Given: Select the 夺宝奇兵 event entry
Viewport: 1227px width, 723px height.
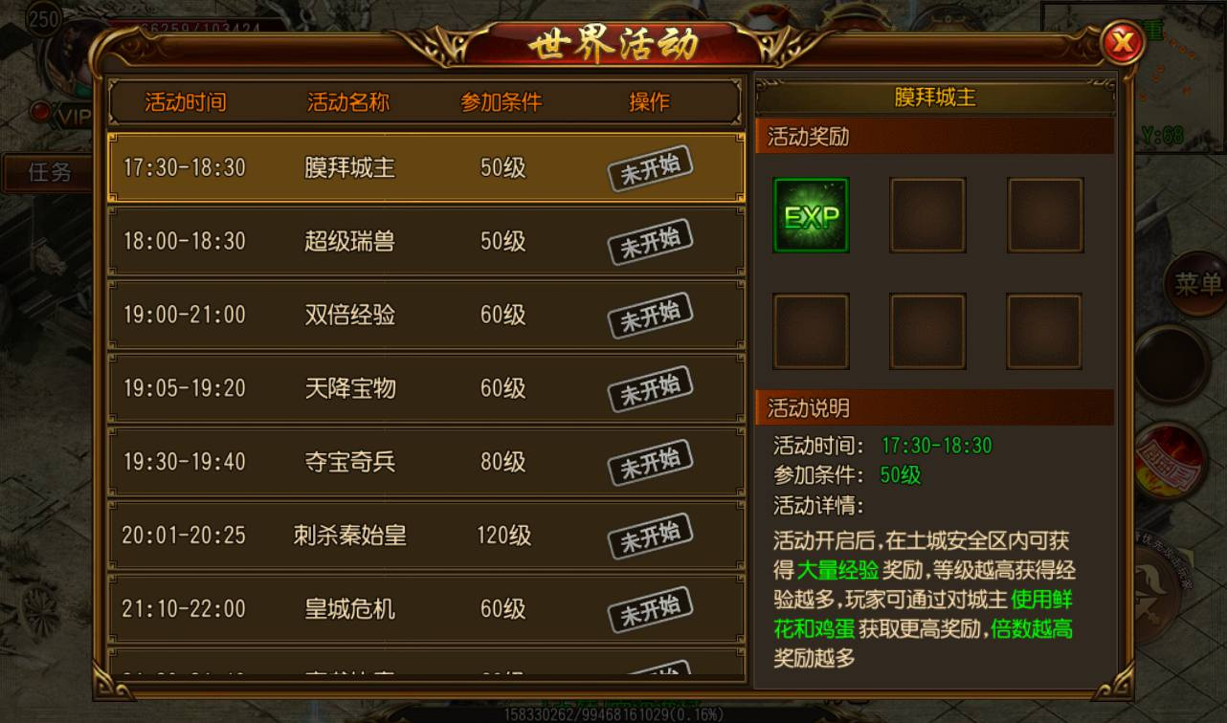Looking at the screenshot, I should click(x=426, y=462).
